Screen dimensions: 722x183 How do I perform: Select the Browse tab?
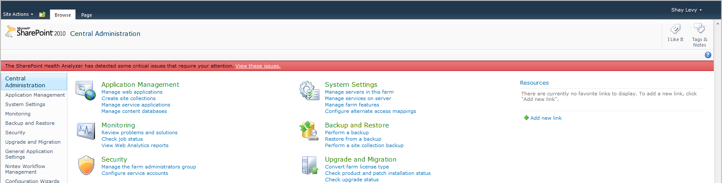(63, 15)
